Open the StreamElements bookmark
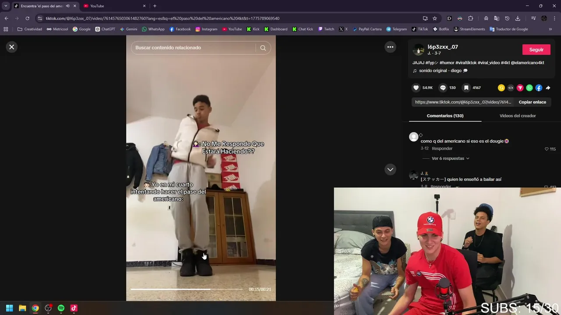This screenshot has width=561, height=315. pyautogui.click(x=469, y=29)
